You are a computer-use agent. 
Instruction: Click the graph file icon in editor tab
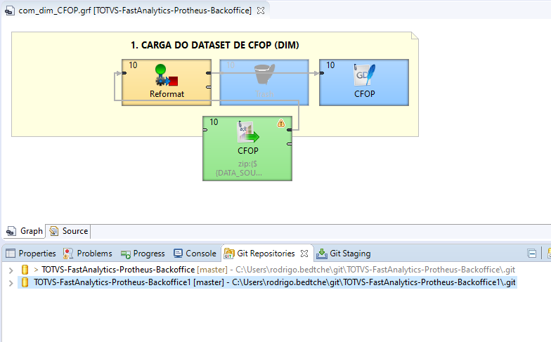(x=10, y=11)
